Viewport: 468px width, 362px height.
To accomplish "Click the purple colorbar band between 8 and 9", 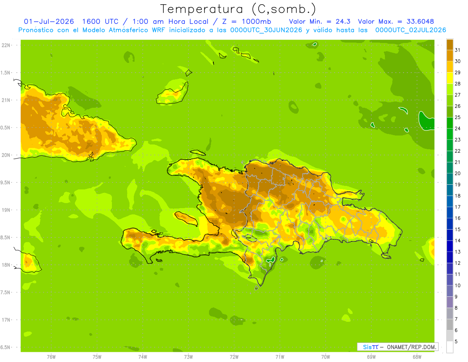I will (x=450, y=302).
